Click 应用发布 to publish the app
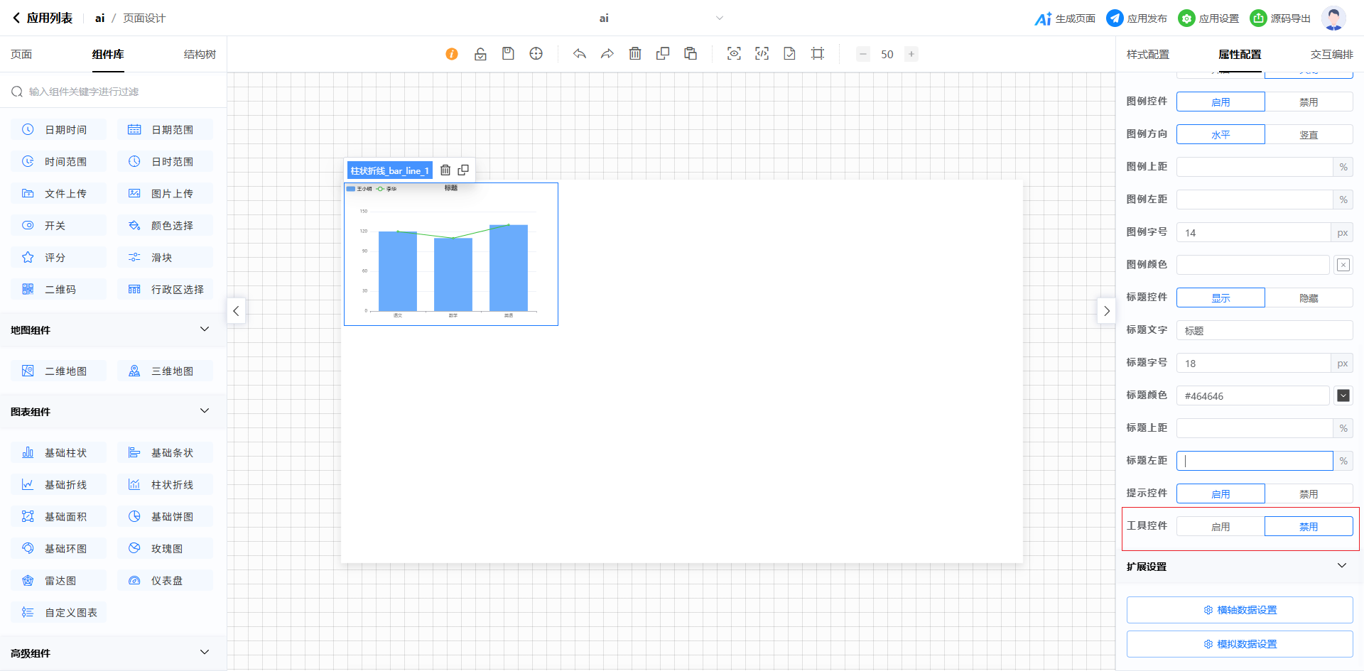The height and width of the screenshot is (671, 1364). [x=1137, y=18]
